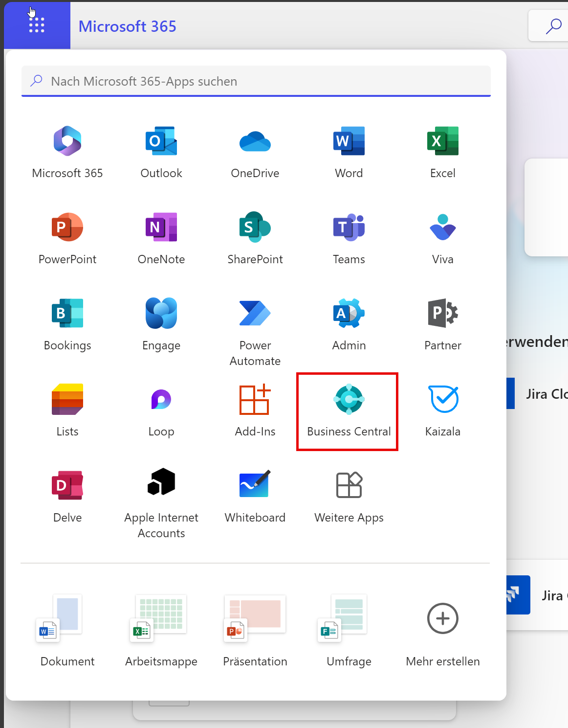Focus the Microsoft 365 apps search field
This screenshot has width=568, height=728.
[264, 81]
